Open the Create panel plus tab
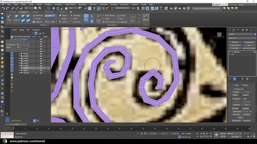The width and height of the screenshot is (257, 144). pos(229,30)
